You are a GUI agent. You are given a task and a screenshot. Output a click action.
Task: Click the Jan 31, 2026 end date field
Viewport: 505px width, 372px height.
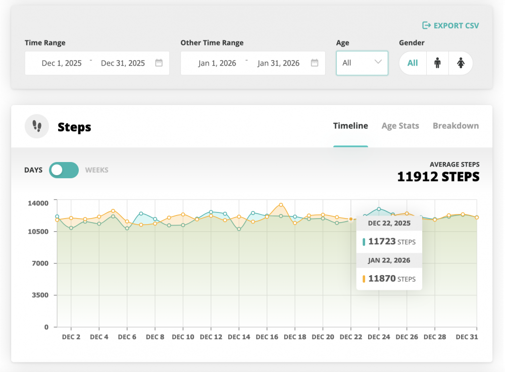point(278,63)
